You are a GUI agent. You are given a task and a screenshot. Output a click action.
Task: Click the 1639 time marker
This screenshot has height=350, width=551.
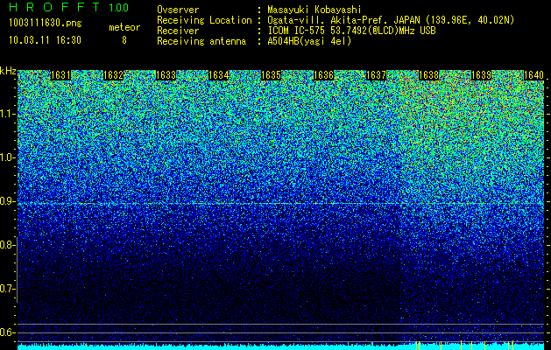pos(481,75)
